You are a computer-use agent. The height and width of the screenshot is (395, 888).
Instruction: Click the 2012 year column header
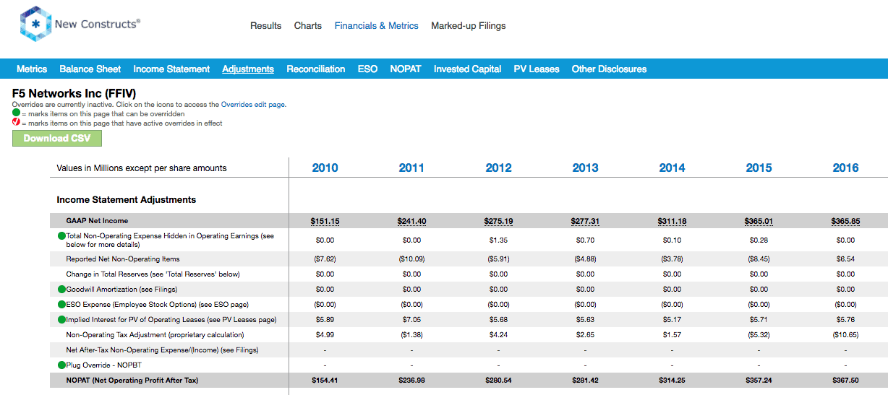pyautogui.click(x=499, y=168)
